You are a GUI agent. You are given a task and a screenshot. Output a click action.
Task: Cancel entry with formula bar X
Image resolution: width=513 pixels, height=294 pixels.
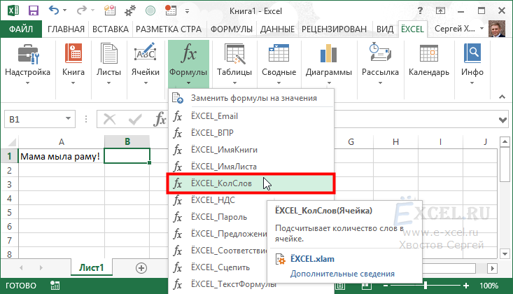[x=109, y=119]
